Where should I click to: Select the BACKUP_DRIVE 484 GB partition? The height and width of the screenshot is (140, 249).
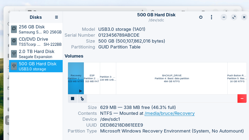pos(172,78)
